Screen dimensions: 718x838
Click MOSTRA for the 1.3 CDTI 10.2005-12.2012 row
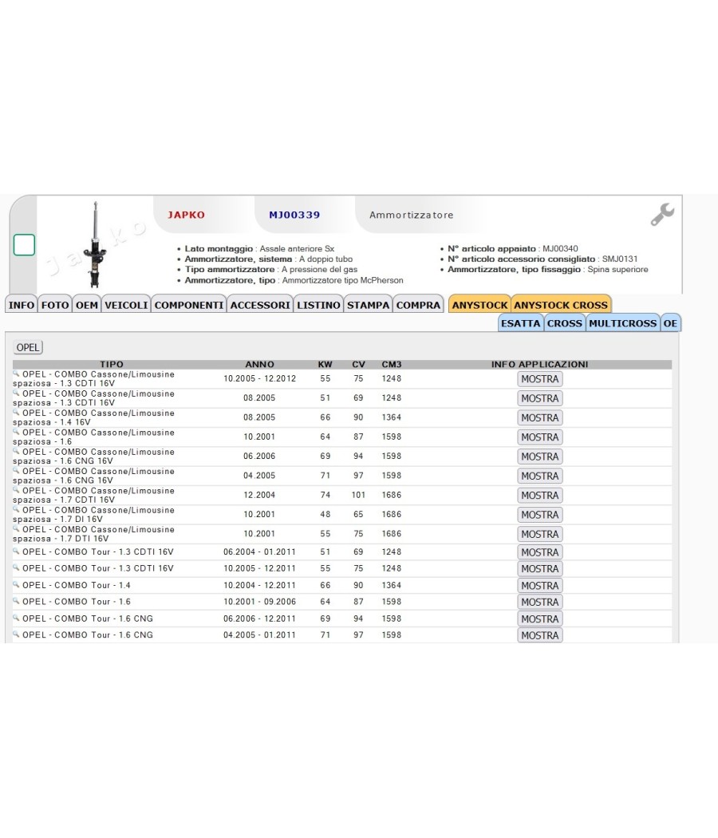[539, 379]
